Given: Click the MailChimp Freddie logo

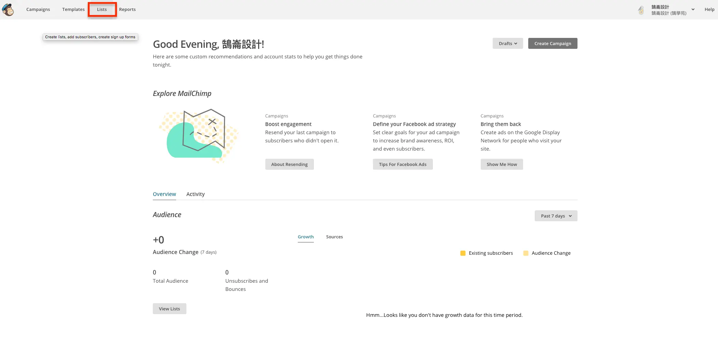Looking at the screenshot, I should [8, 10].
